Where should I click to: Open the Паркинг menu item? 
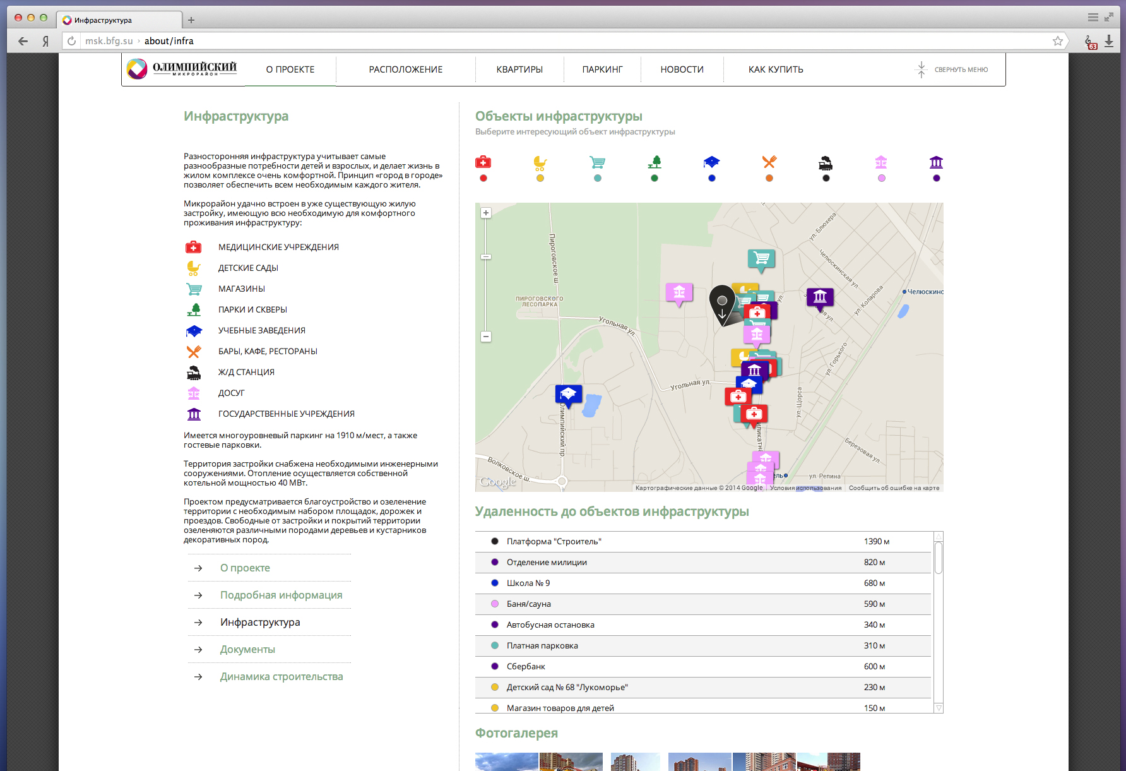(x=602, y=69)
